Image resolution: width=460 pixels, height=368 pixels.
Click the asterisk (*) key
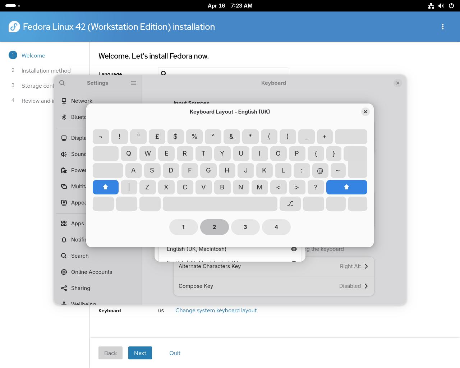coord(250,137)
